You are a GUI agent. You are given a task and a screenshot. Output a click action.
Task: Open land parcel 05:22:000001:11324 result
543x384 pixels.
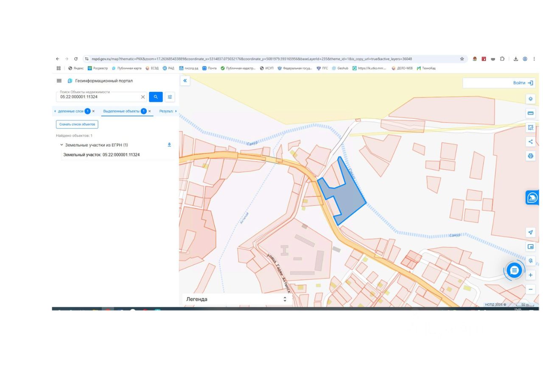pos(101,155)
